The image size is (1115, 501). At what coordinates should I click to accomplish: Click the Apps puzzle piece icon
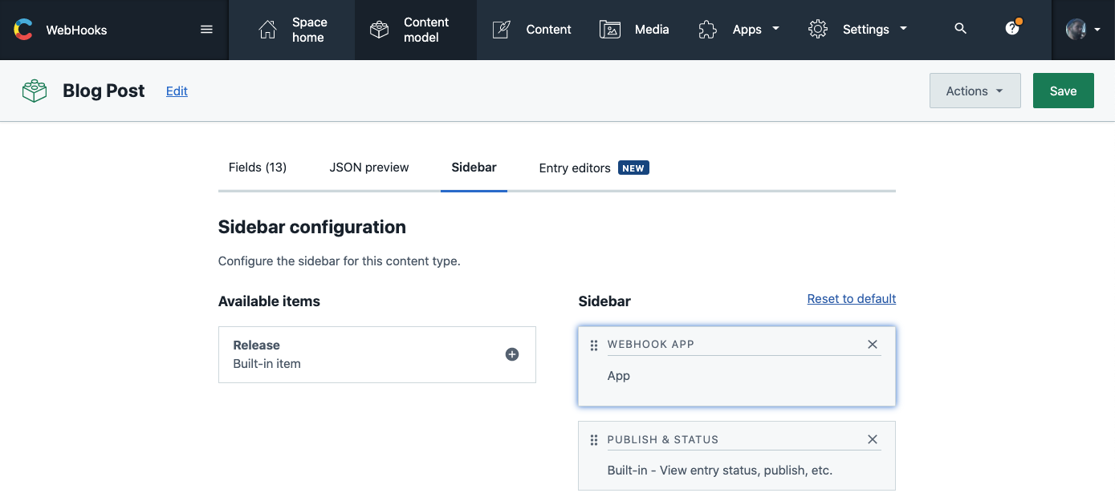click(707, 30)
